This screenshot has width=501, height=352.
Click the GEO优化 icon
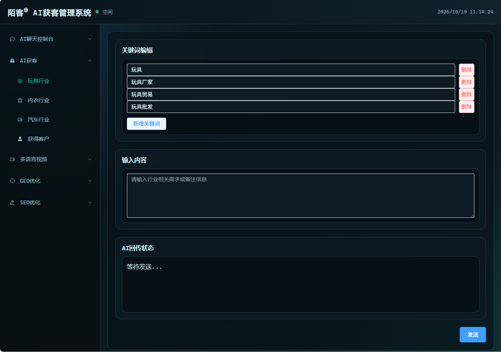coord(12,181)
